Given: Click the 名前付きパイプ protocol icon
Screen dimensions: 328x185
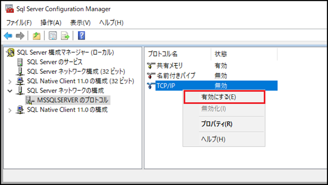Looking at the screenshot, I should tap(151, 76).
